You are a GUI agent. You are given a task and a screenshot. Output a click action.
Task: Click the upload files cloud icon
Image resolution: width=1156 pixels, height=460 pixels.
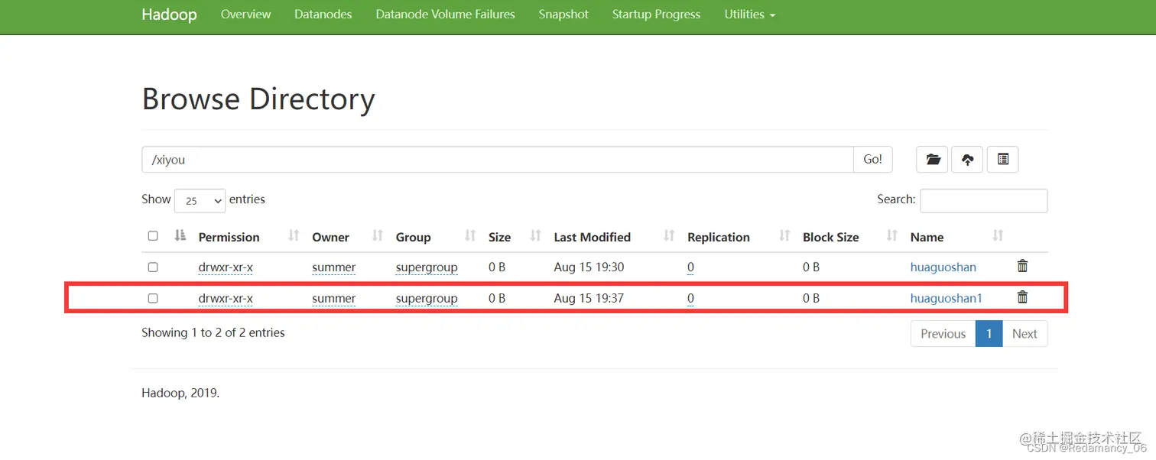coord(967,160)
